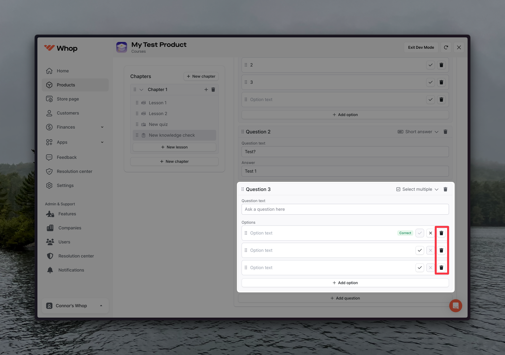This screenshot has height=355, width=505.
Task: Unmark the Correct option using its X
Action: 431,233
